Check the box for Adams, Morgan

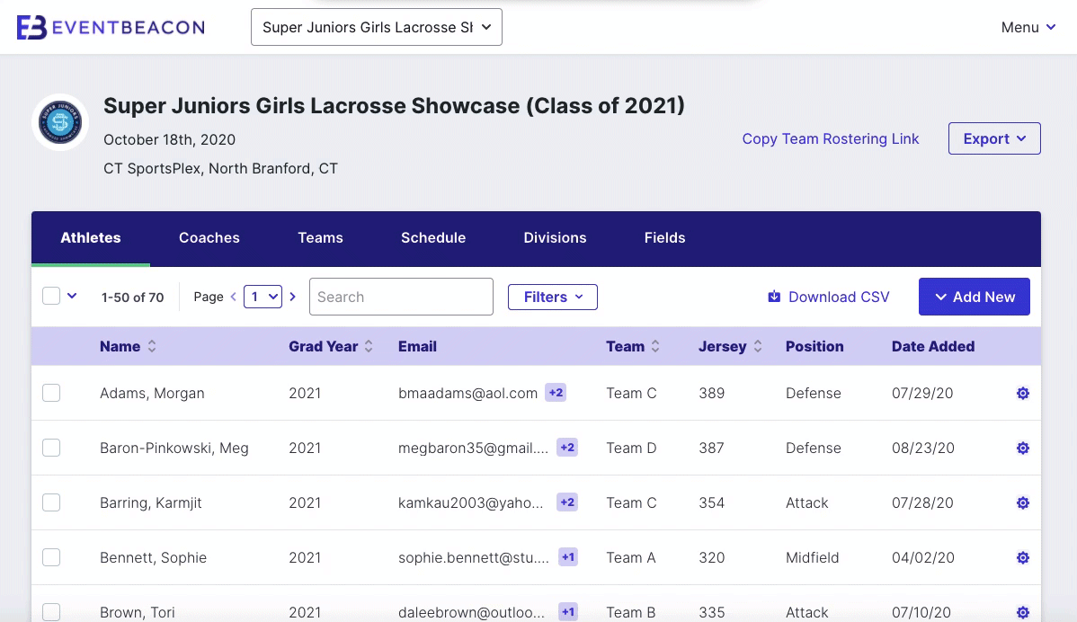51,393
